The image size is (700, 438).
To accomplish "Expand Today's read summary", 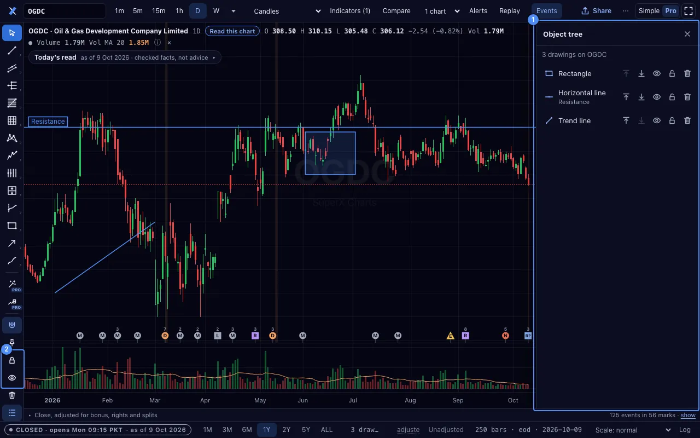I will click(x=125, y=57).
